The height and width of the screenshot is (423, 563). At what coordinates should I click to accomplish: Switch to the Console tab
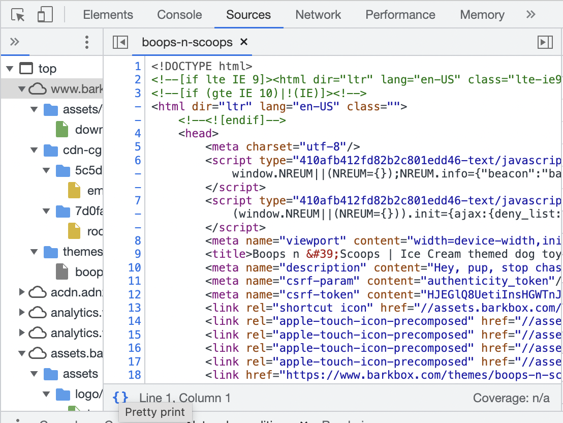(179, 15)
